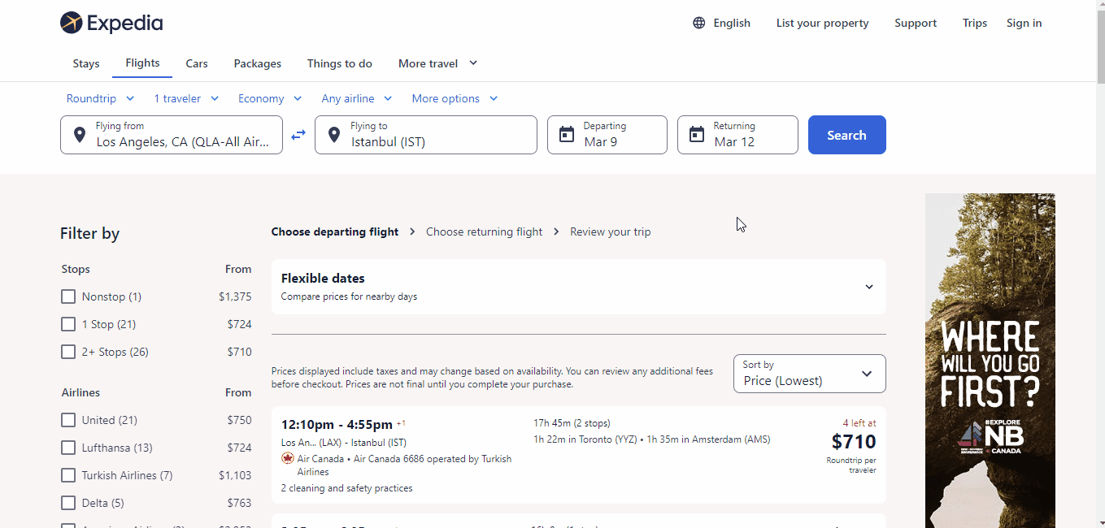Open List your property link
1105x528 pixels.
pyautogui.click(x=822, y=23)
